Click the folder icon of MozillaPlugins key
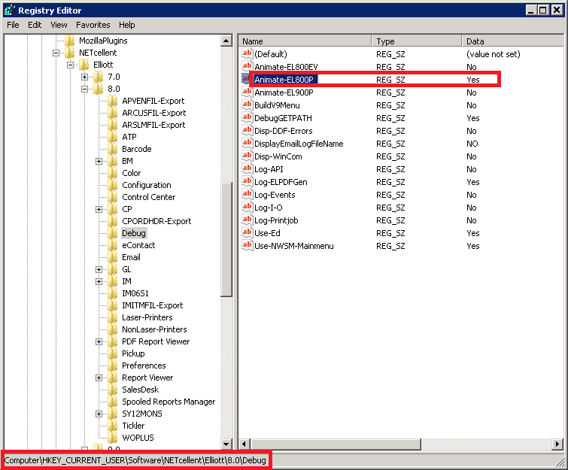Screen dimensions: 568x470 [x=69, y=41]
